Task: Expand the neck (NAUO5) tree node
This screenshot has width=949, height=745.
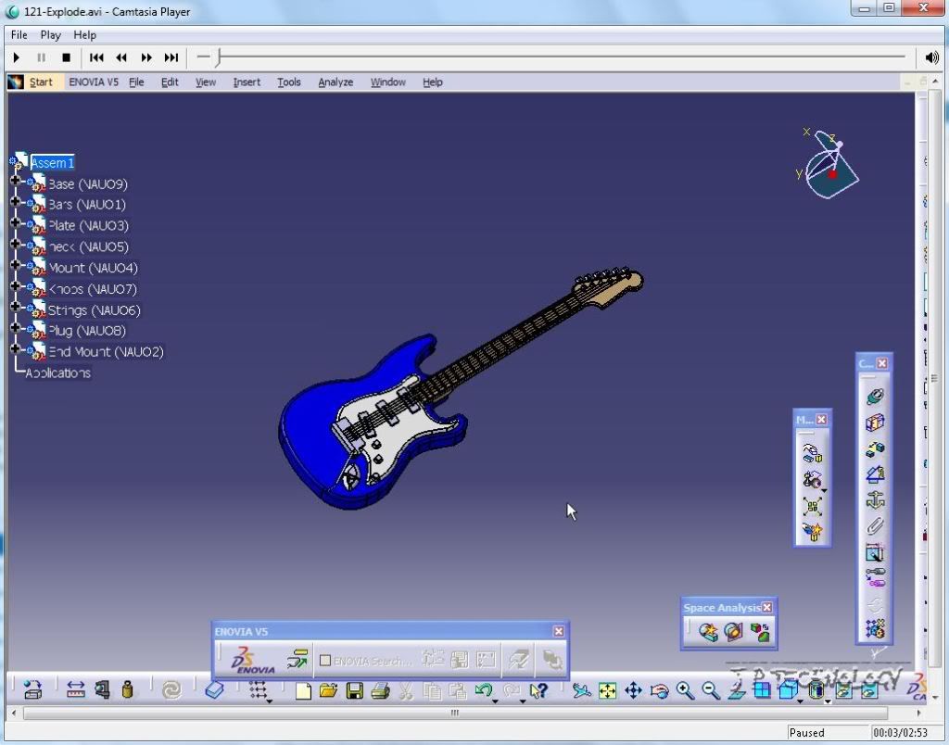Action: click(15, 244)
